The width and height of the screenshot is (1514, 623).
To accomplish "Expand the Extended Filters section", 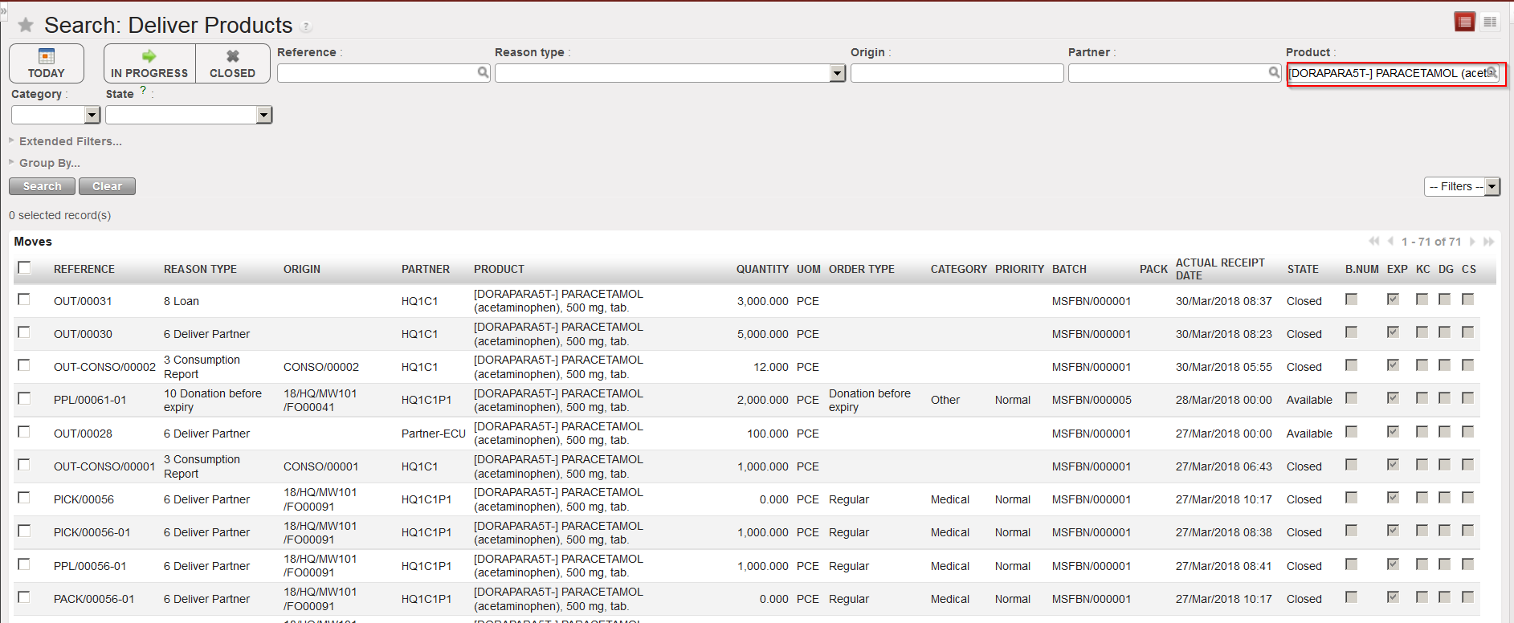I will click(70, 141).
